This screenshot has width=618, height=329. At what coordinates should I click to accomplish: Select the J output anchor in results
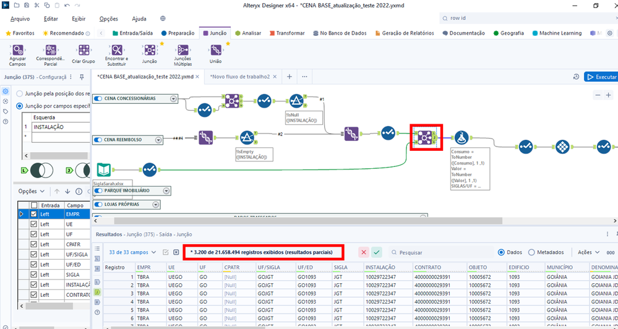(97, 293)
